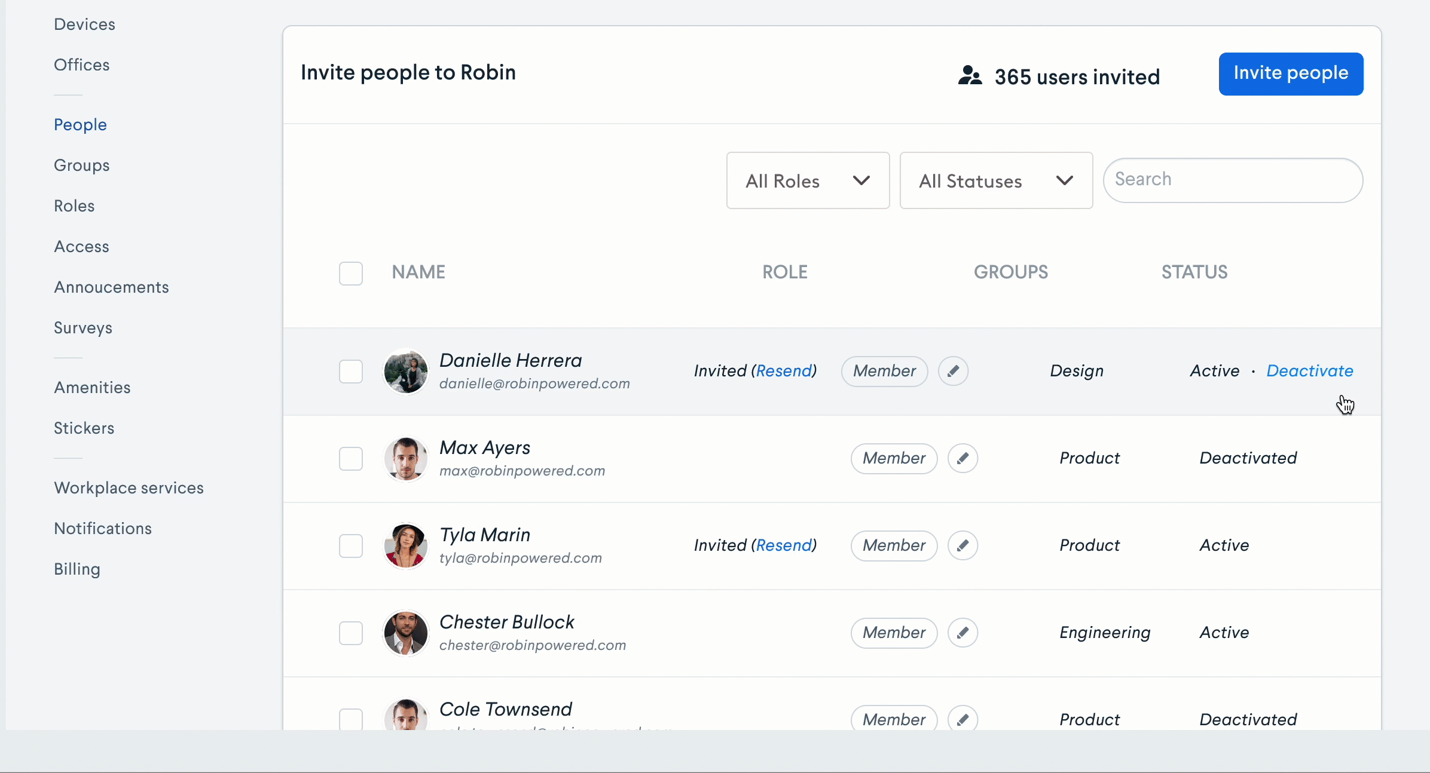1430x773 pixels.
Task: Click Chester Bullock's Member role pill
Action: point(894,633)
